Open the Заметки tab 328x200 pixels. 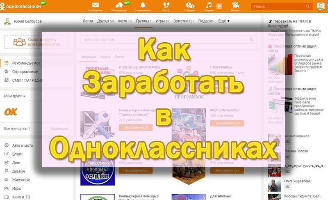pyautogui.click(x=184, y=21)
